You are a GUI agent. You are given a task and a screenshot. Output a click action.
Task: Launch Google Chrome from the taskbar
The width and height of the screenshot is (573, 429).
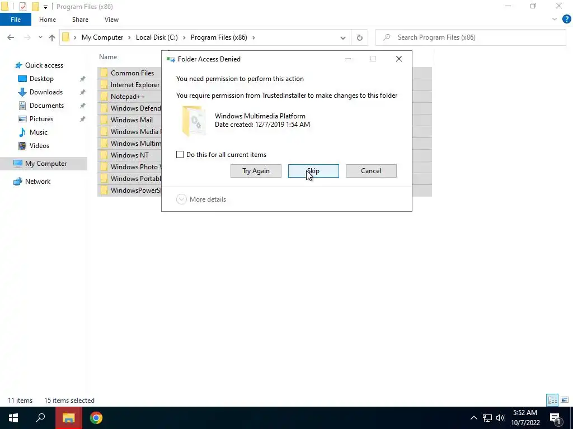[x=96, y=418]
